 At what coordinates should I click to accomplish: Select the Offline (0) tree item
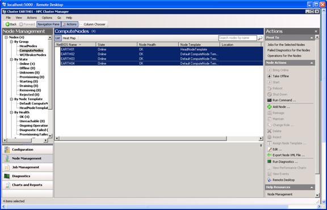click(x=27, y=68)
